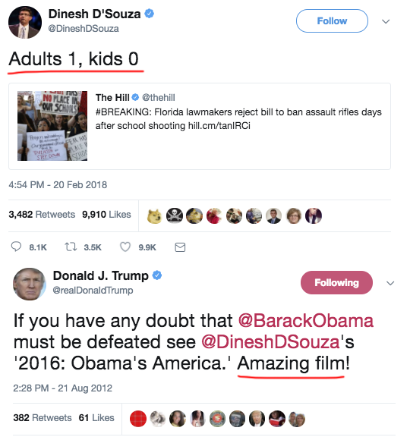Follow Dinesh D'Souza
410x437 pixels.
tap(332, 21)
